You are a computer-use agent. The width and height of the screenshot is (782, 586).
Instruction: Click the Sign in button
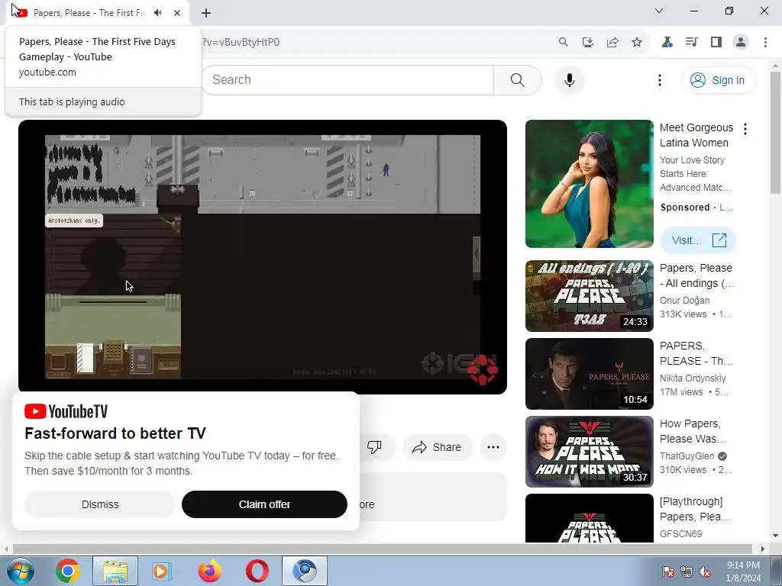coord(718,80)
